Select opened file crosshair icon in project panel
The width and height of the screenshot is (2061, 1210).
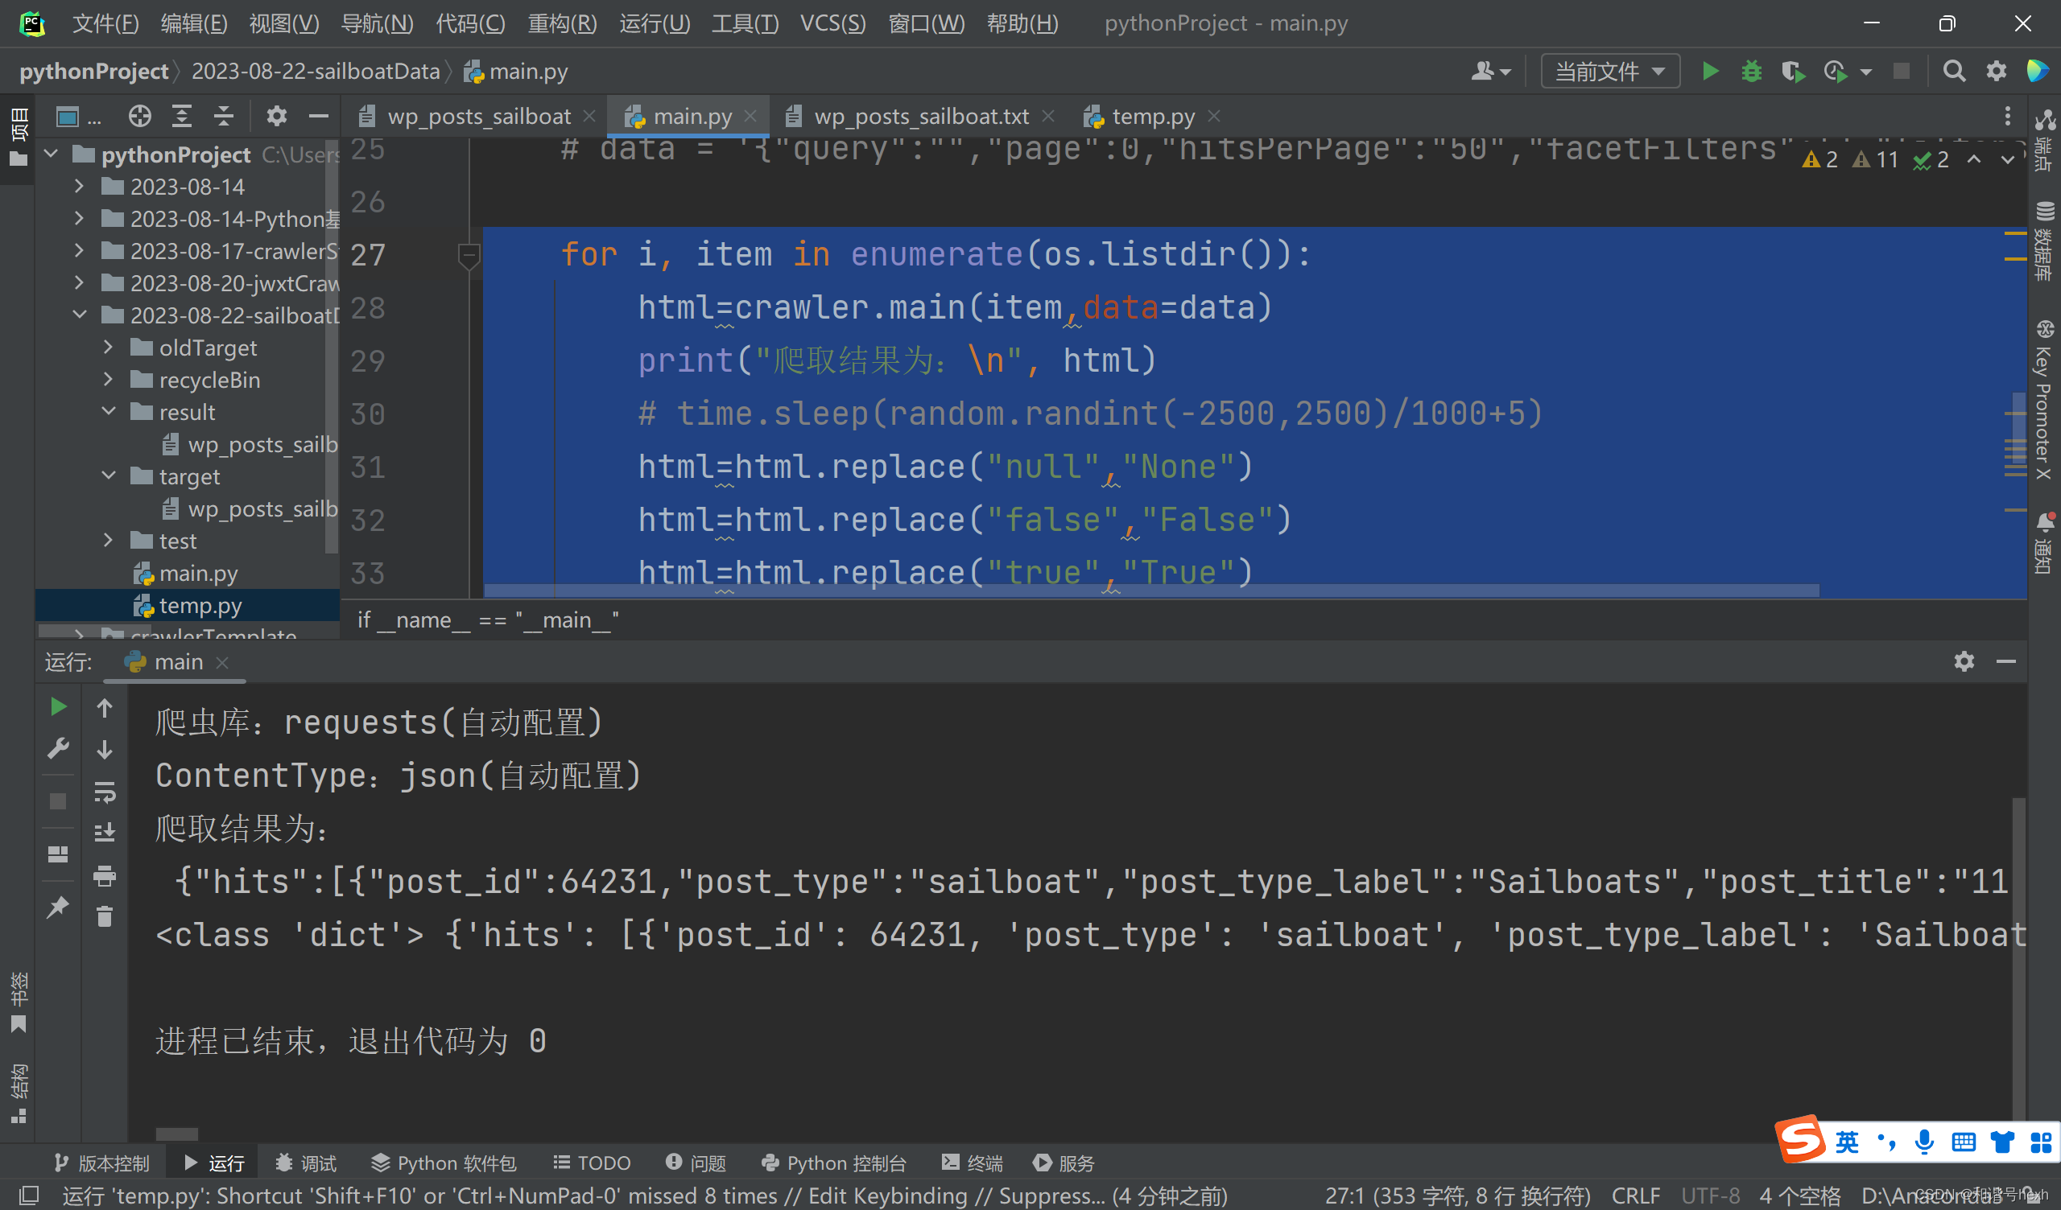click(140, 116)
